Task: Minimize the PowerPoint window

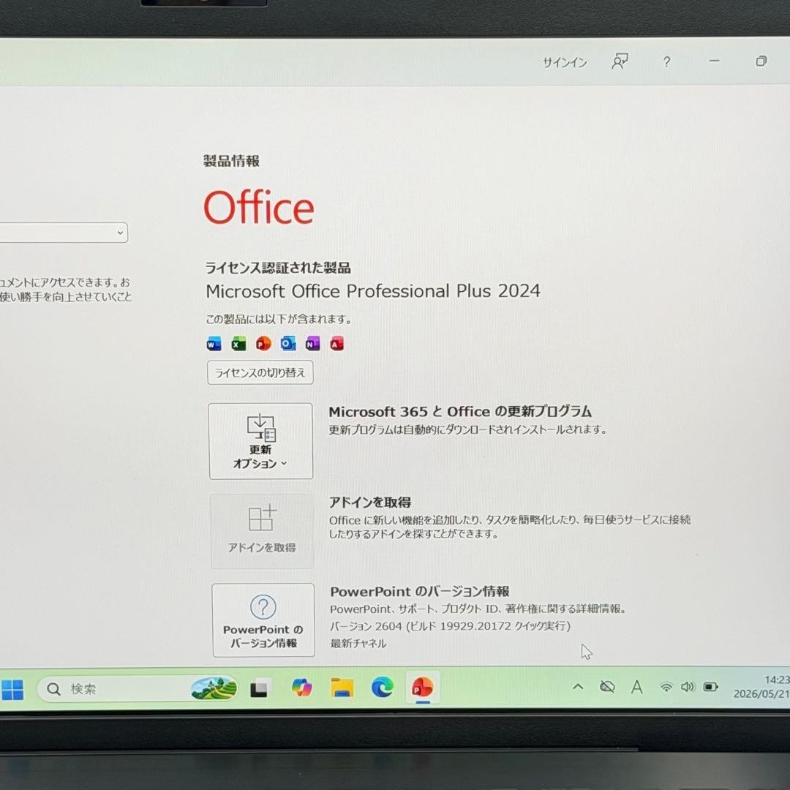Action: (x=714, y=61)
